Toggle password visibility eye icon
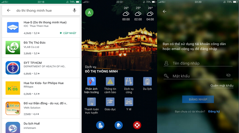The height and width of the screenshot is (133, 239). point(229,75)
